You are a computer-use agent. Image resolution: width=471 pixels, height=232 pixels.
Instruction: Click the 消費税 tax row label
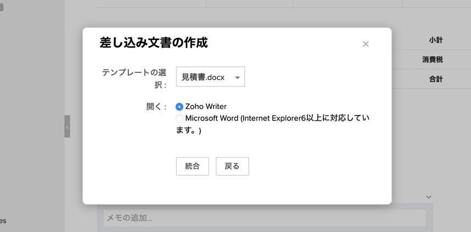tap(432, 60)
